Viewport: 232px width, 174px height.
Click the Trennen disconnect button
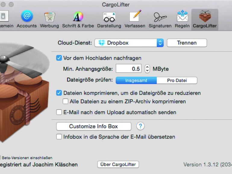click(187, 43)
